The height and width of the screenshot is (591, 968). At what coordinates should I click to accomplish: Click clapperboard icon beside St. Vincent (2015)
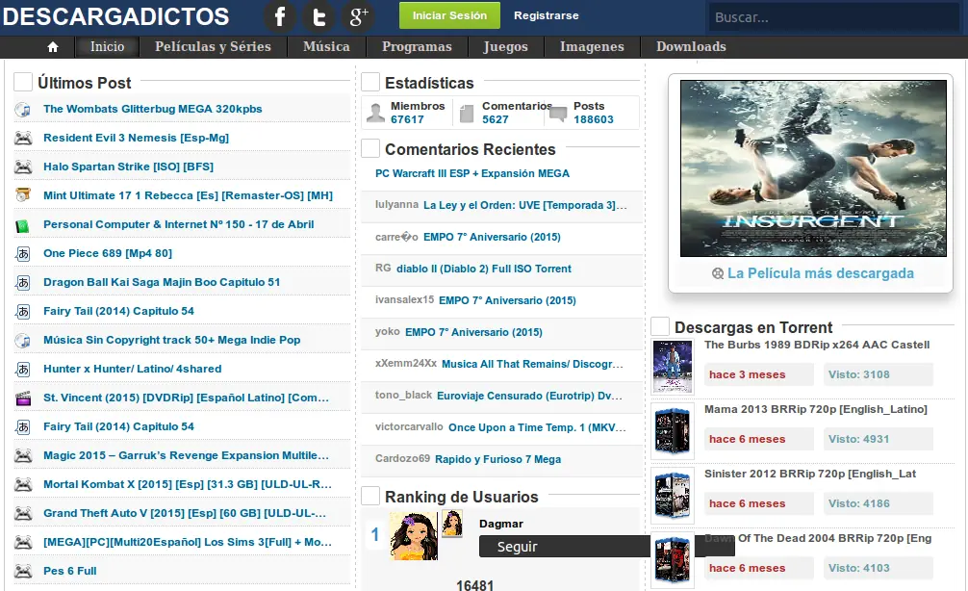[x=23, y=398]
